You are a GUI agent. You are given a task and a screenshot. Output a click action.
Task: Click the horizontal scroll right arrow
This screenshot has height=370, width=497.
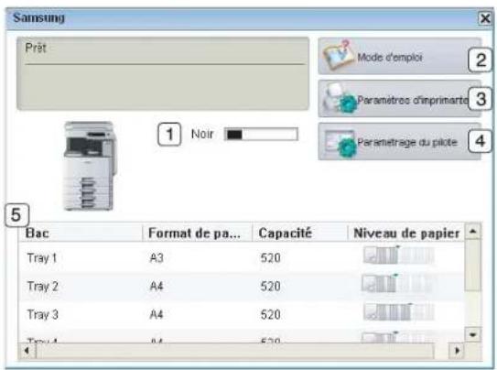458,351
